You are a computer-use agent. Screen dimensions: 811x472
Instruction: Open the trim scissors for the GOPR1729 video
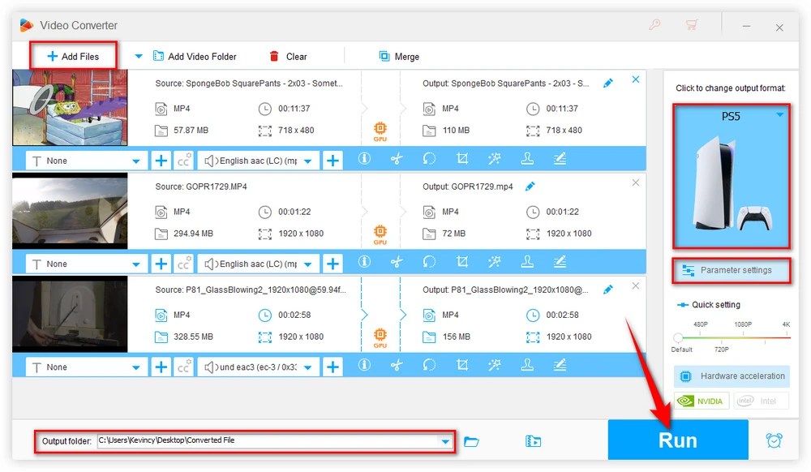point(397,262)
